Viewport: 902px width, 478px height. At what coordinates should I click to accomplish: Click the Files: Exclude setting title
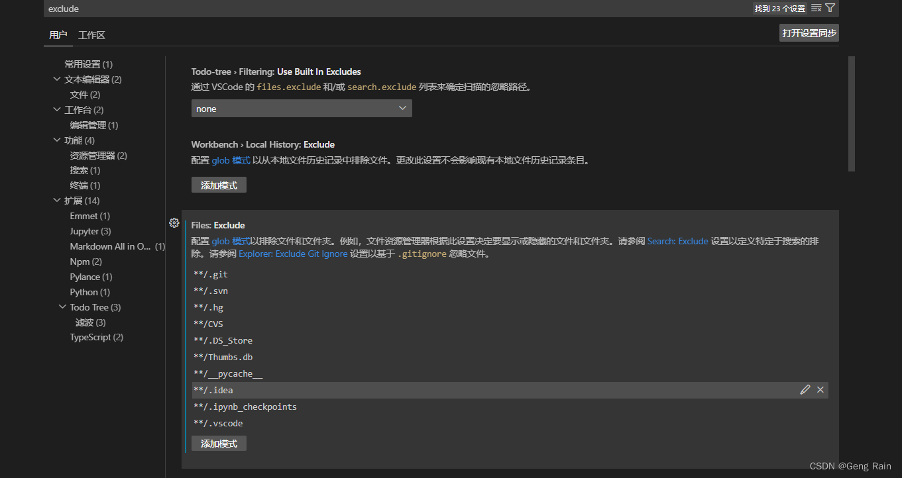(x=218, y=225)
